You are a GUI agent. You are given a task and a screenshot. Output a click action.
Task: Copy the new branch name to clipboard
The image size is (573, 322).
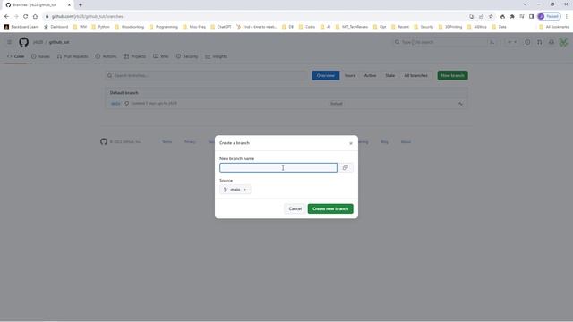(346, 167)
